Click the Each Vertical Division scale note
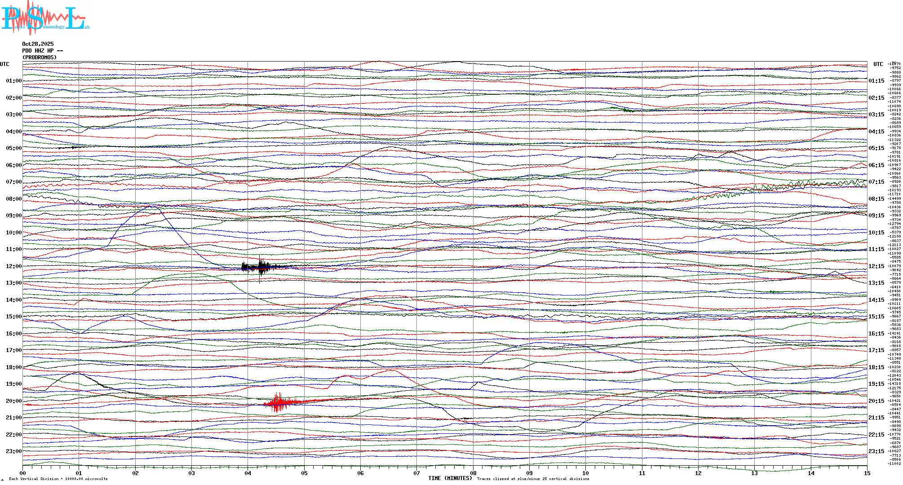This screenshot has height=485, width=903. tap(58, 479)
